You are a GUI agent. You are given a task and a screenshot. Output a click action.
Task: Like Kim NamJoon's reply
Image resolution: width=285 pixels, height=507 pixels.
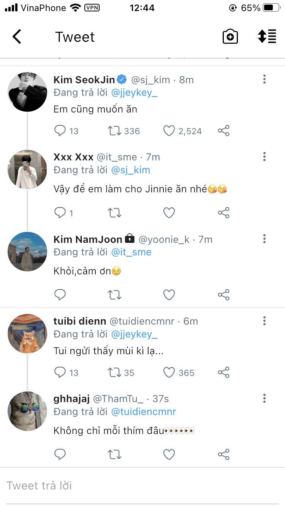(x=169, y=295)
